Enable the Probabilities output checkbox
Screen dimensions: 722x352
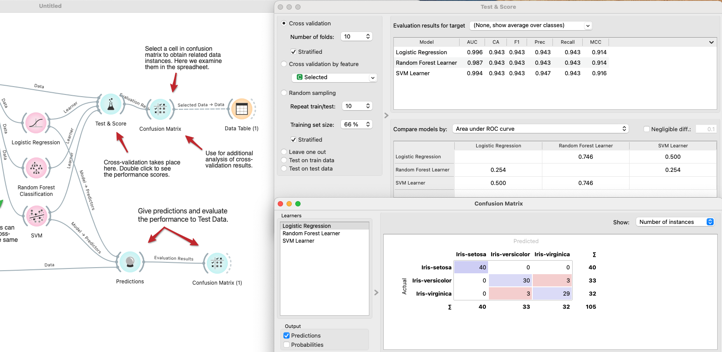(x=287, y=345)
